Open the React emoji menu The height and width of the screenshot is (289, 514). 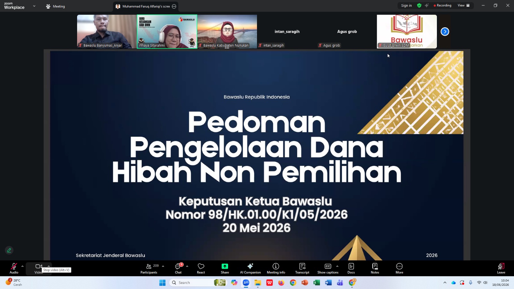[201, 268]
